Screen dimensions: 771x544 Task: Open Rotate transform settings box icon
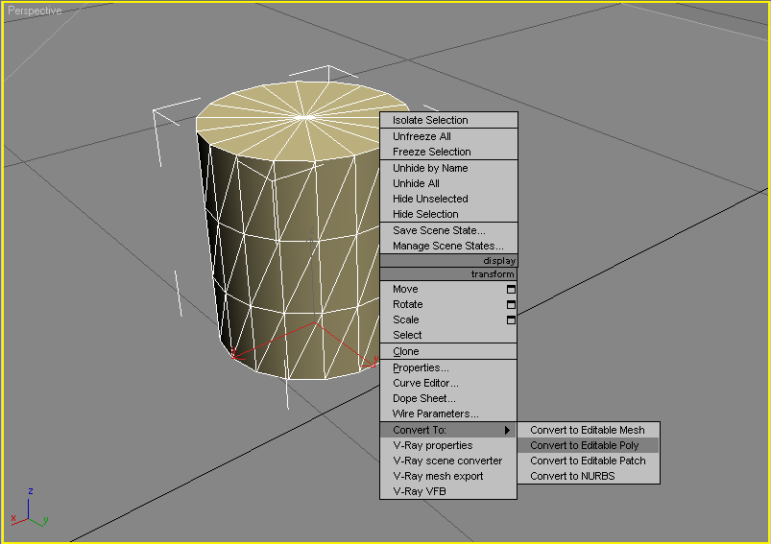[511, 305]
